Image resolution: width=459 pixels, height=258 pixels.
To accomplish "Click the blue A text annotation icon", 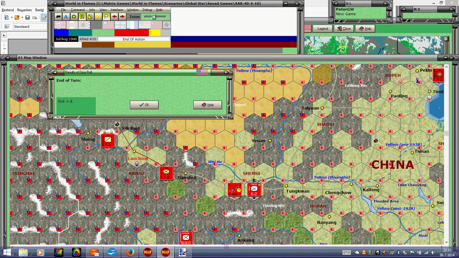I will point(66,17).
